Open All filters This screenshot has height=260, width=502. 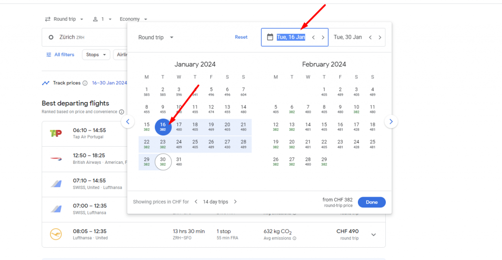[60, 55]
